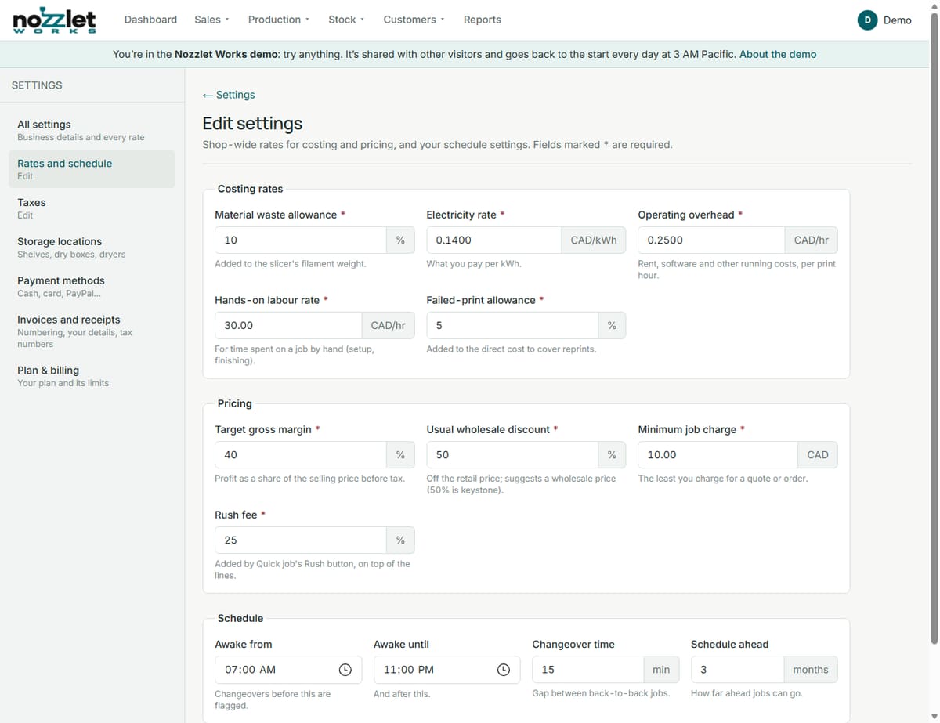The height and width of the screenshot is (723, 940).
Task: Open the Dashboard page
Action: pyautogui.click(x=150, y=20)
